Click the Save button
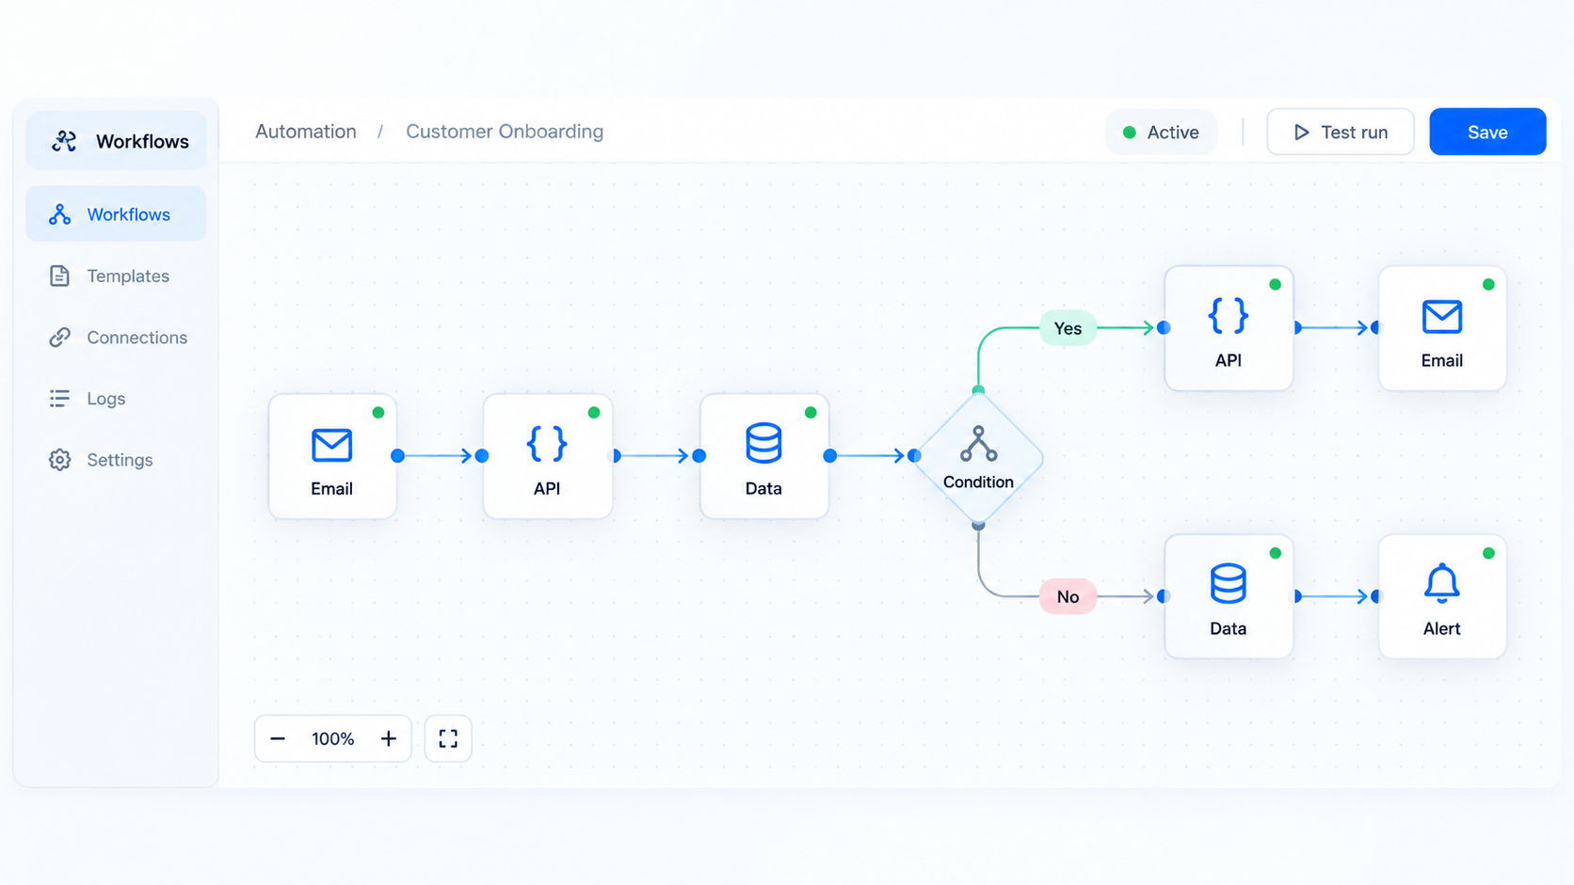This screenshot has width=1574, height=885. (x=1487, y=133)
